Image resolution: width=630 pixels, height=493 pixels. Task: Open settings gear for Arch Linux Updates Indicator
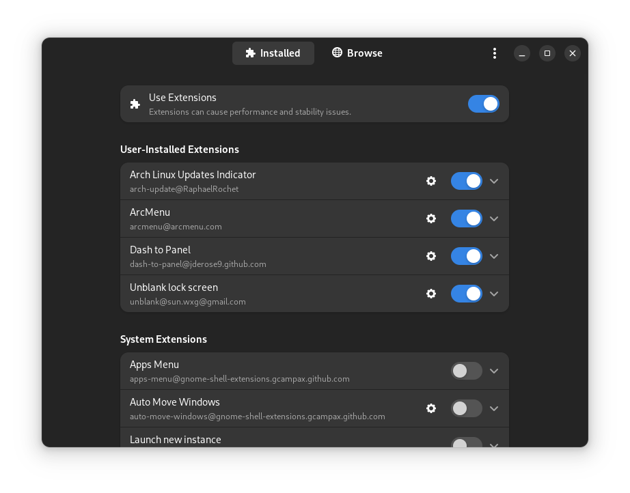tap(431, 181)
